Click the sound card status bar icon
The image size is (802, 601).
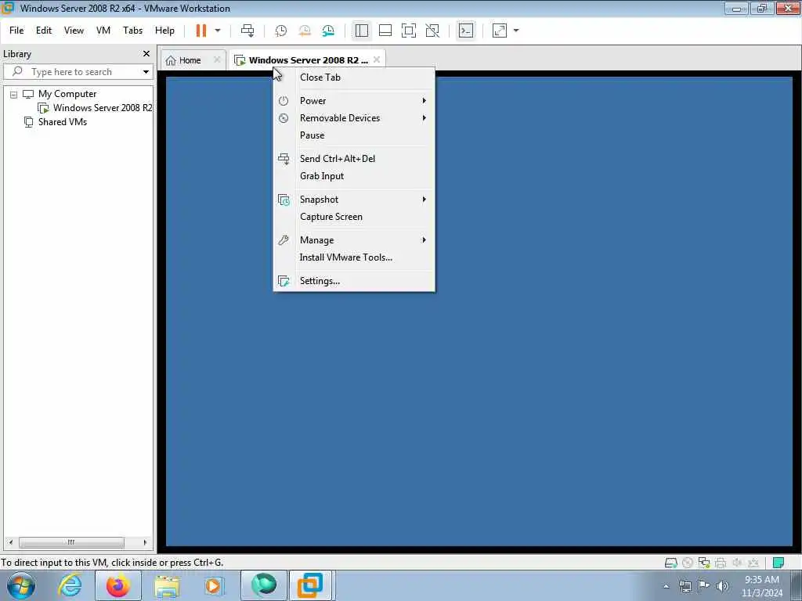[x=737, y=563]
